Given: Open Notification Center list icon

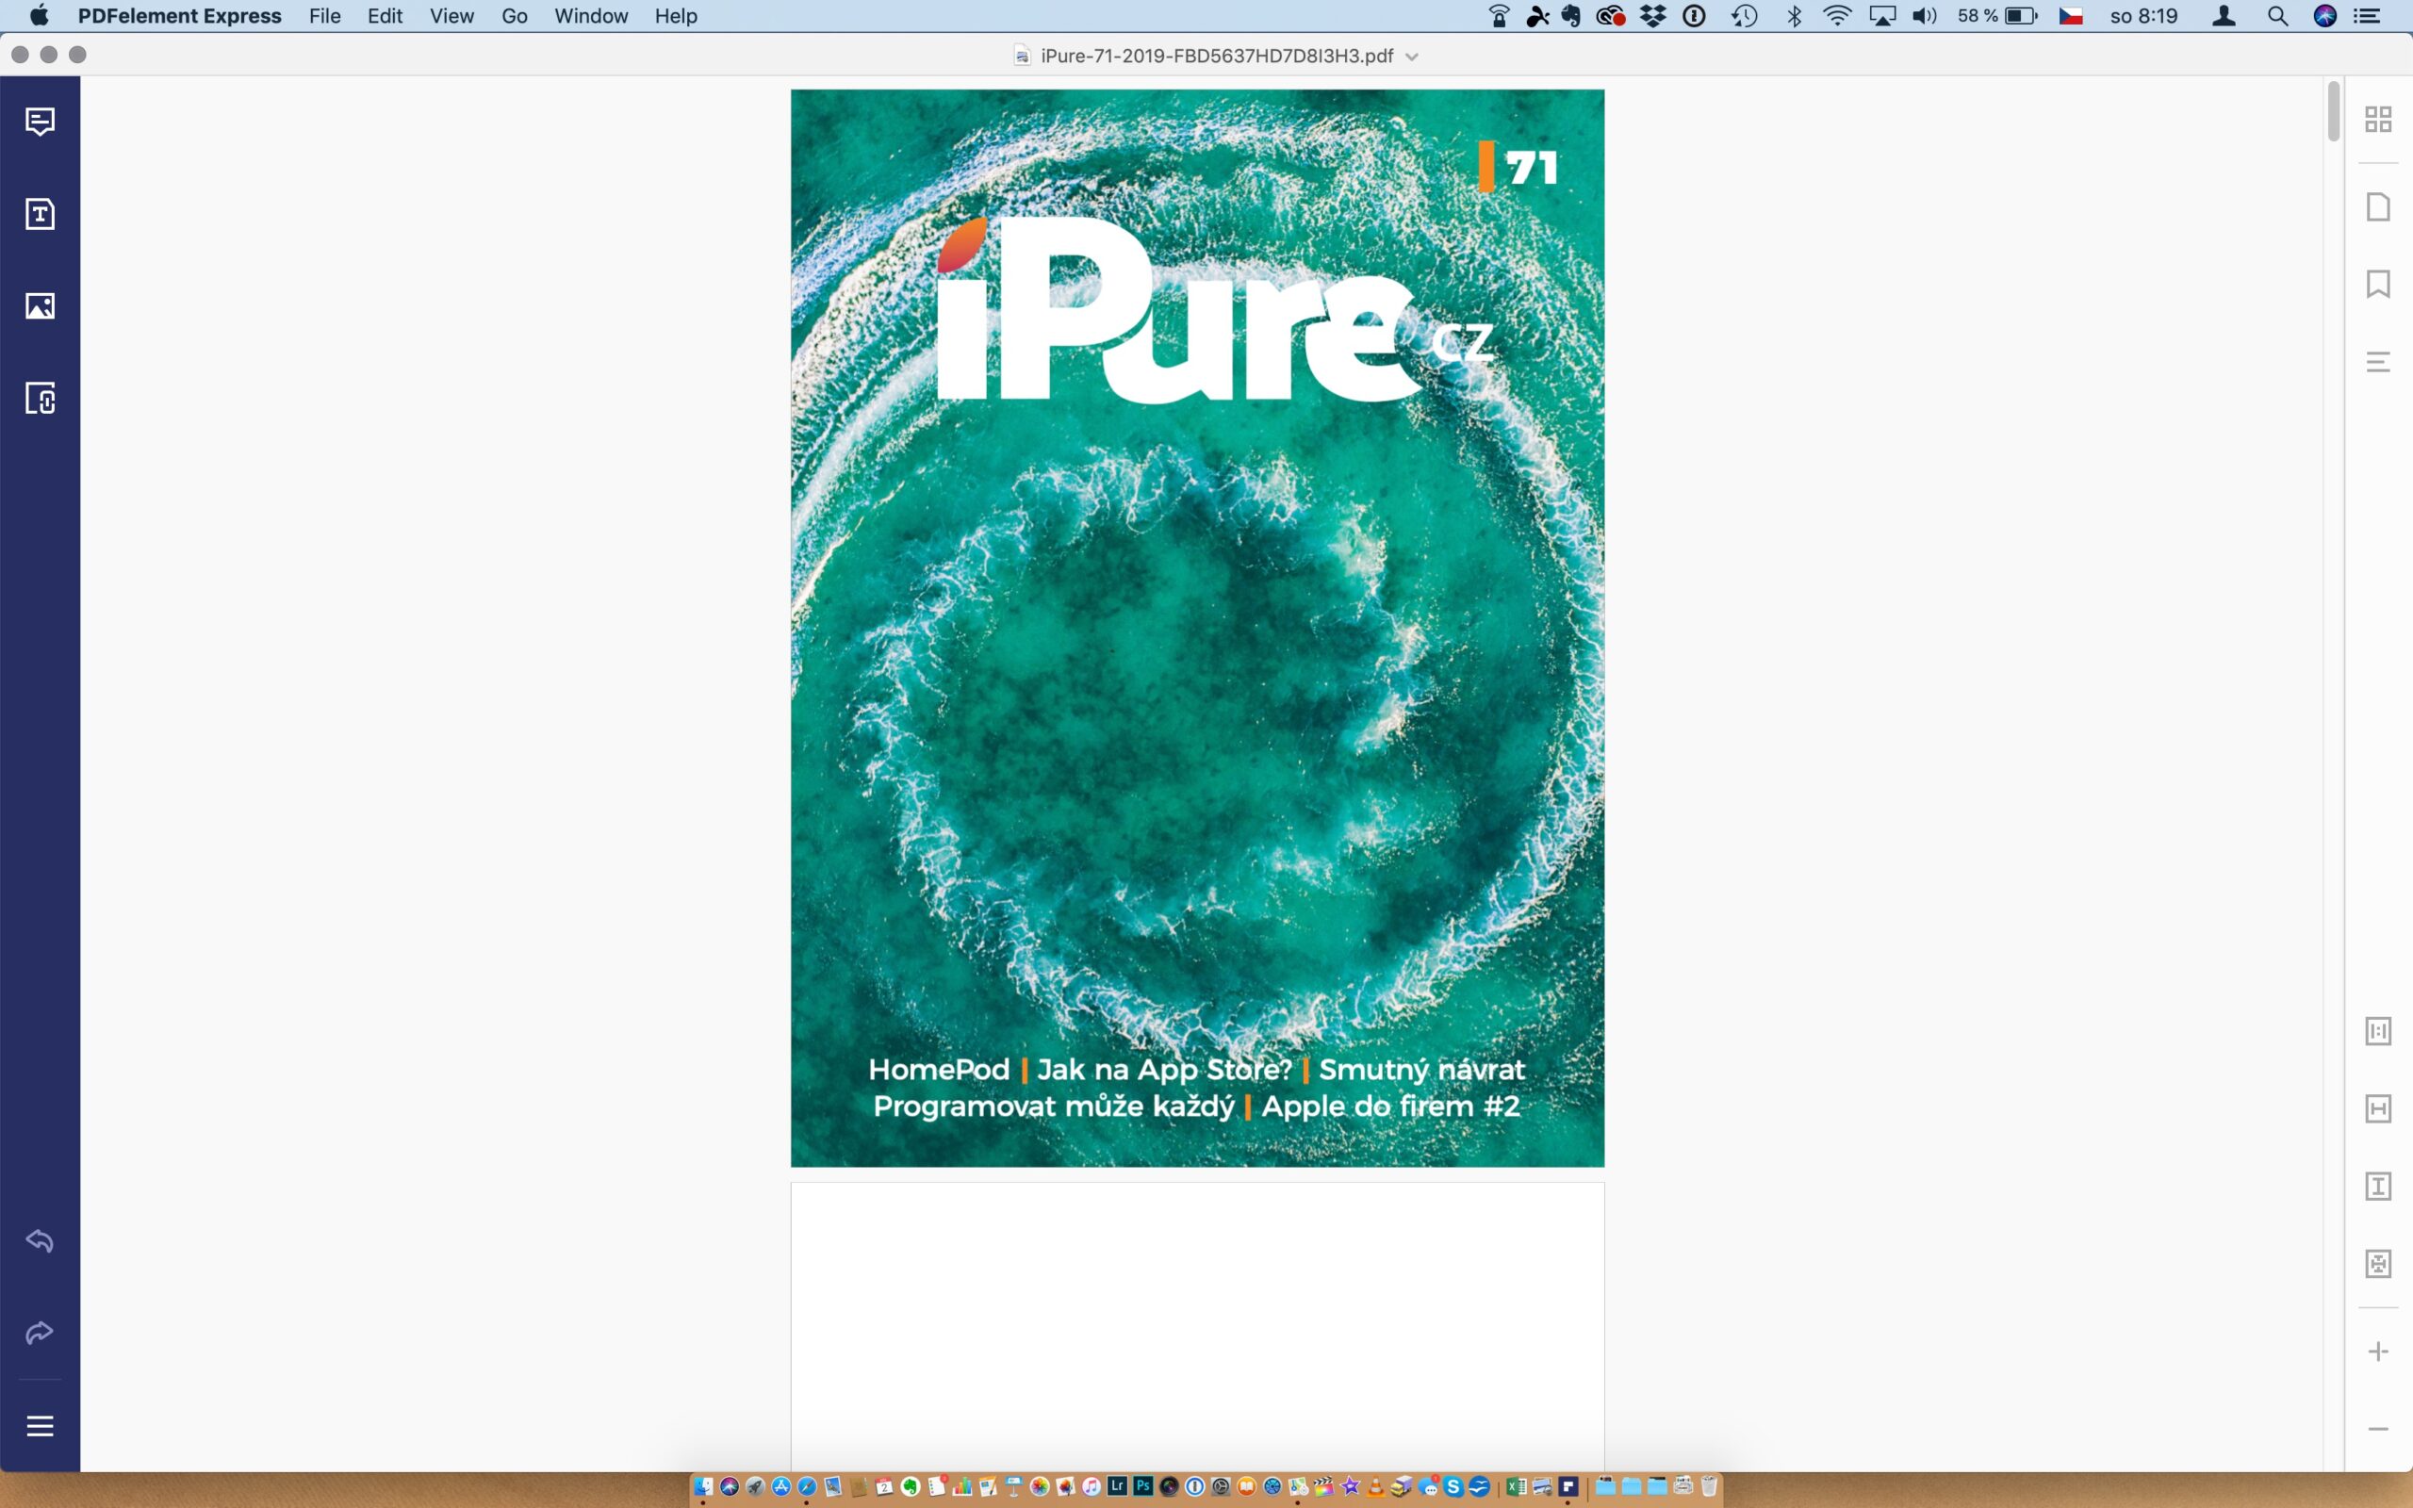Looking at the screenshot, I should point(2367,16).
